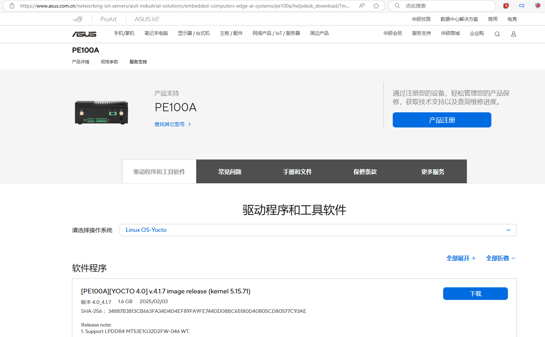
Task: Click the ROG logo in the top strip
Action: (x=77, y=19)
